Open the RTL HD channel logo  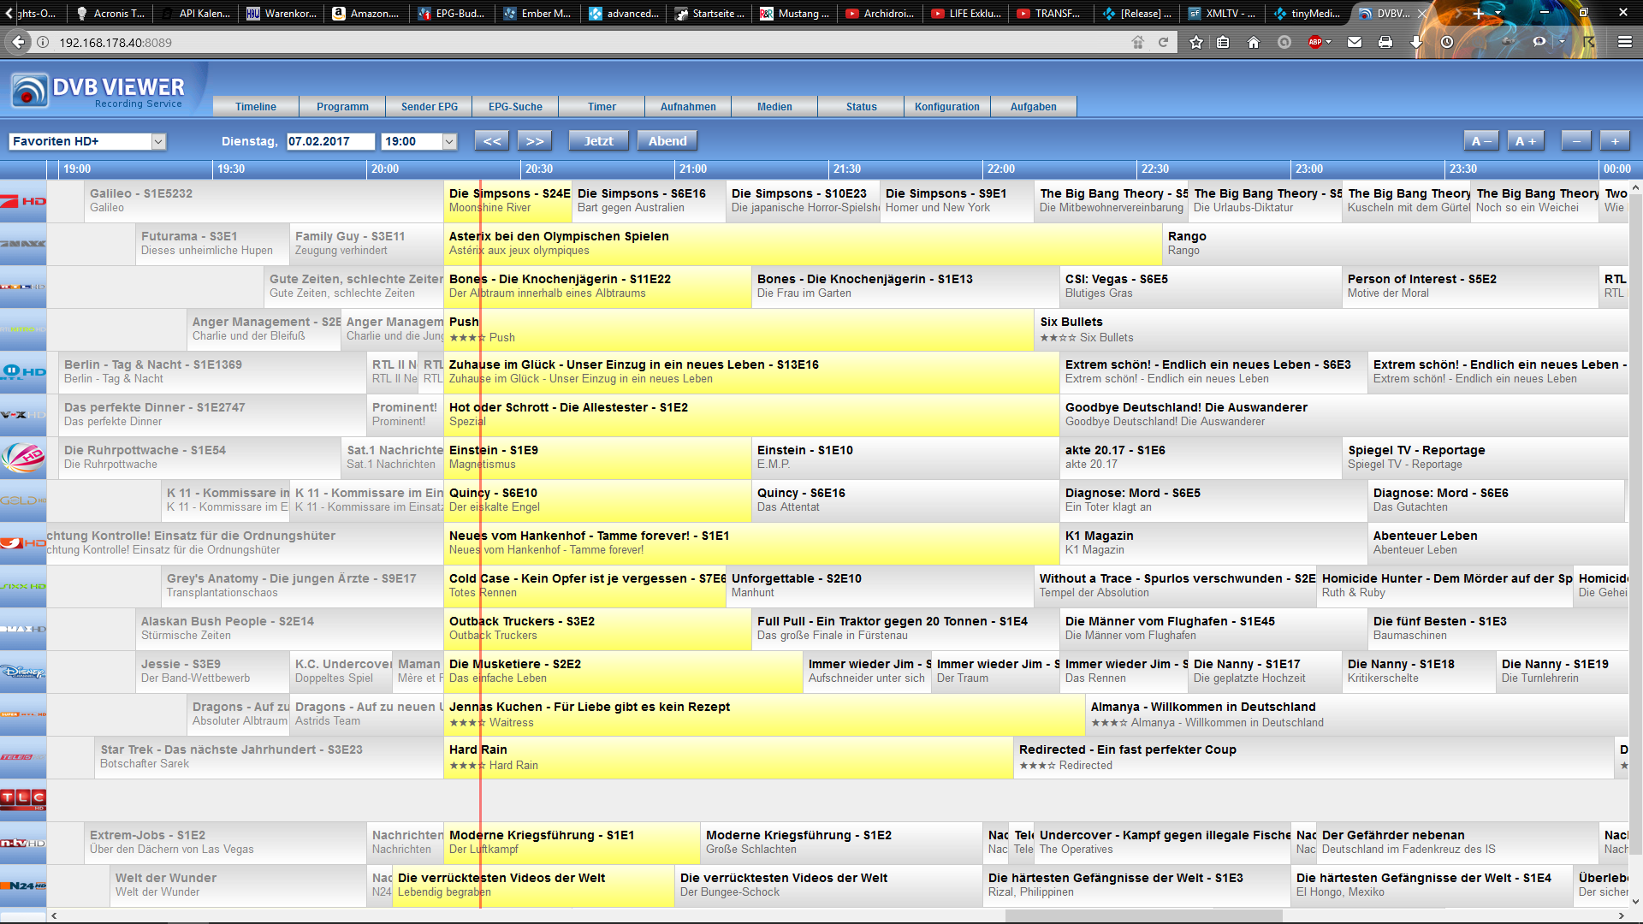pyautogui.click(x=23, y=287)
